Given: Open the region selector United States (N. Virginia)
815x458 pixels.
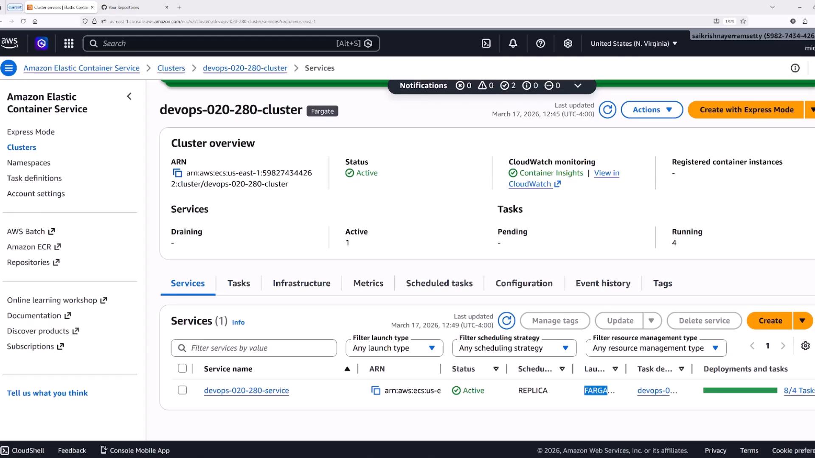Looking at the screenshot, I should tap(634, 43).
